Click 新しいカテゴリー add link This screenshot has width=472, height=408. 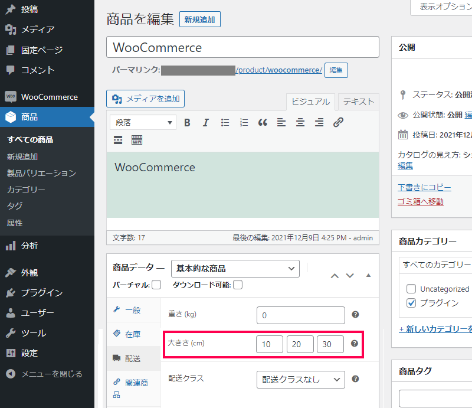pyautogui.click(x=435, y=329)
